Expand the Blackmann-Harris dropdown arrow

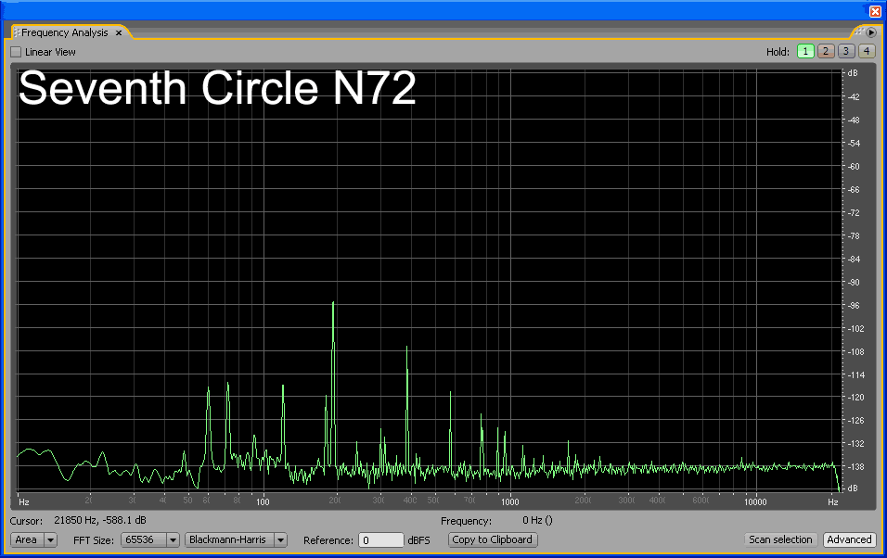(x=280, y=539)
